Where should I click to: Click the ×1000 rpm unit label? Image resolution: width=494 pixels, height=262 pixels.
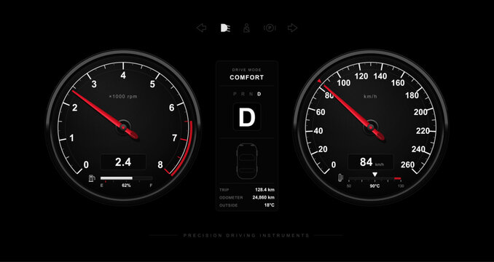(x=123, y=97)
